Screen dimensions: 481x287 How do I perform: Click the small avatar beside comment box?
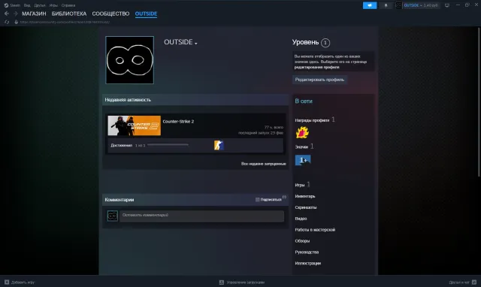(x=113, y=216)
